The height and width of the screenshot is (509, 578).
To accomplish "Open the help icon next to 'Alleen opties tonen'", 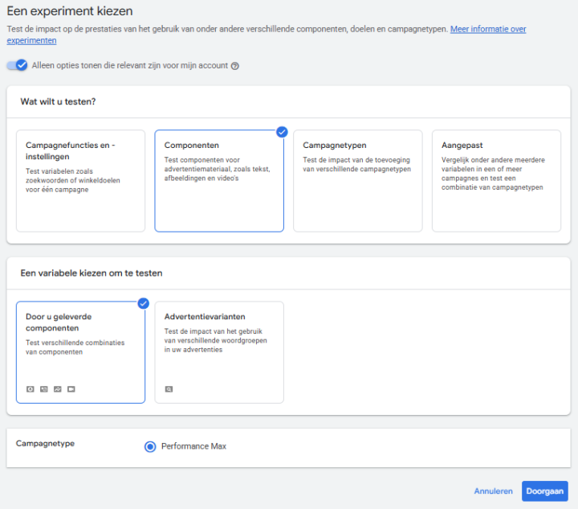I will click(x=234, y=66).
